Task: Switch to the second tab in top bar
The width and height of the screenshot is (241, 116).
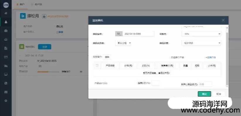Action: pos(37,4)
